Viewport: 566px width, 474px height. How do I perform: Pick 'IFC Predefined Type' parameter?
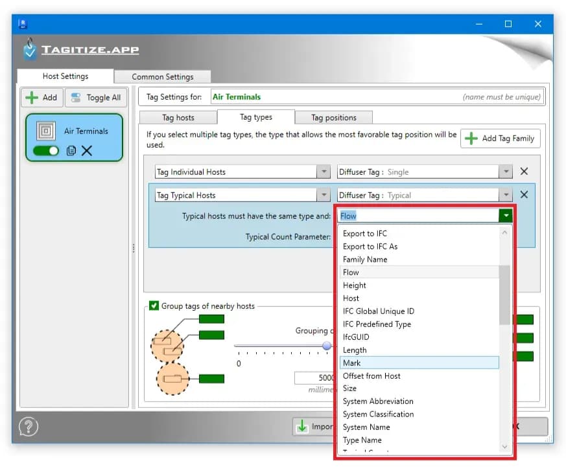[x=419, y=324]
